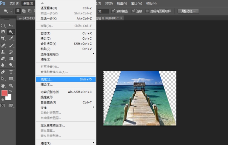The height and width of the screenshot is (145, 228).
Task: Enable 对所有图层取样 checkbox
Action: [x=147, y=11]
